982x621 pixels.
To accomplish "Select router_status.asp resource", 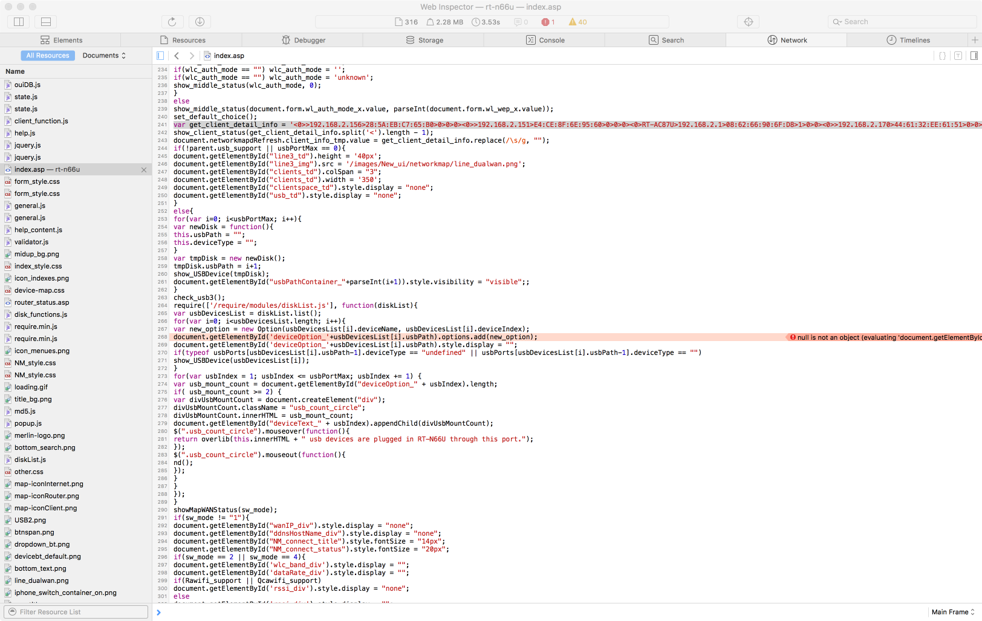I will (76, 302).
